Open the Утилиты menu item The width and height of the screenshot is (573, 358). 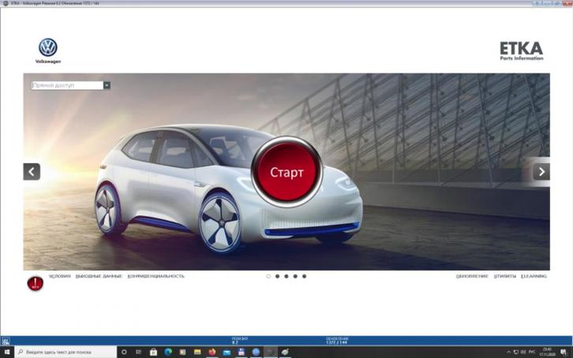click(x=505, y=276)
